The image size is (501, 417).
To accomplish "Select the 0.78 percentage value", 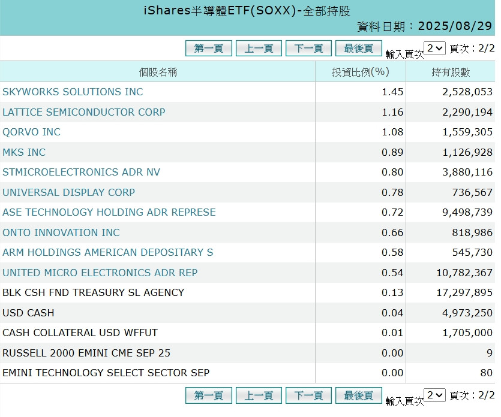I will tap(392, 193).
